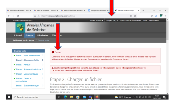Screen dimensions: 172x100
Task: Expand Étape 7 Évaluer et envoyer chevron
Action: [x=43, y=86]
